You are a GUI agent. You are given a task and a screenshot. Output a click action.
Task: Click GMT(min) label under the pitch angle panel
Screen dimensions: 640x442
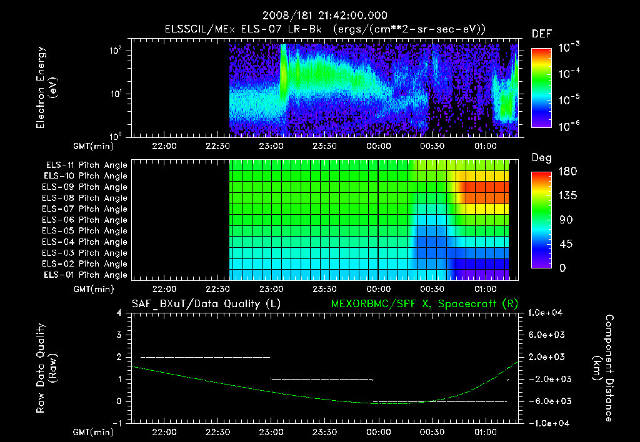94,289
